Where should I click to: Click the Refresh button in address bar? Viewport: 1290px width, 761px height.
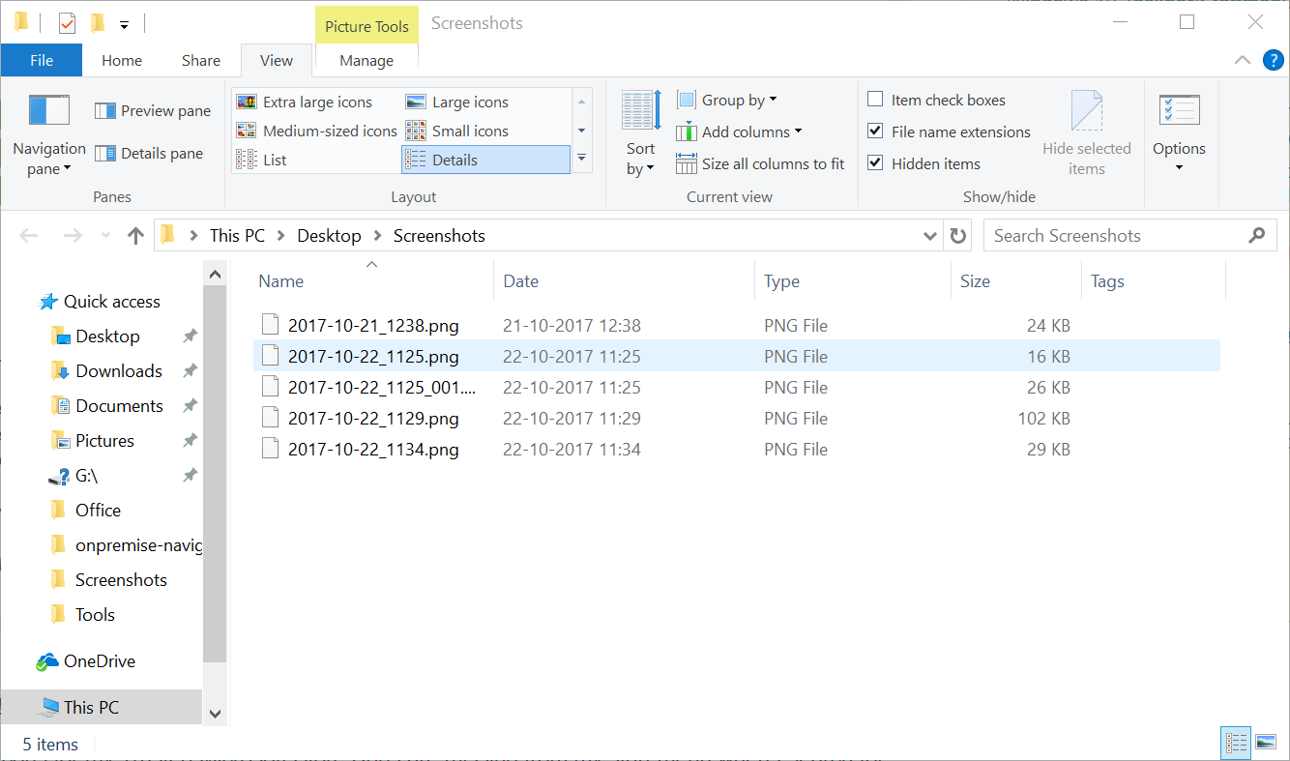pos(958,236)
